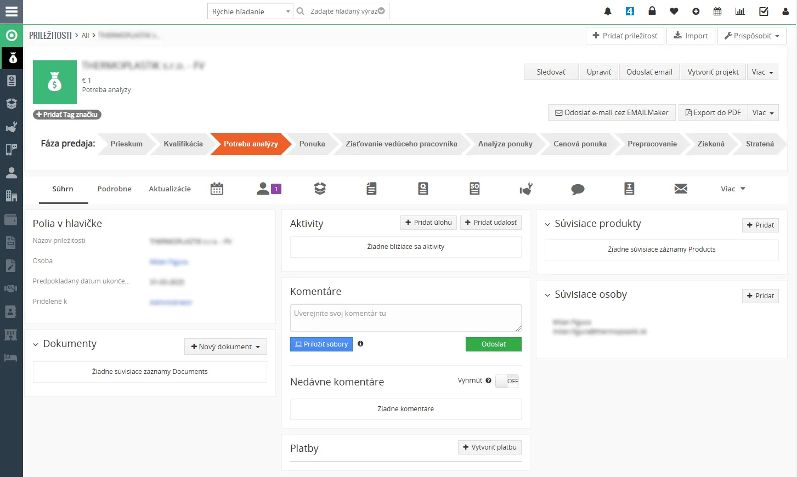
Task: Open the notifications bell icon
Action: click(608, 12)
